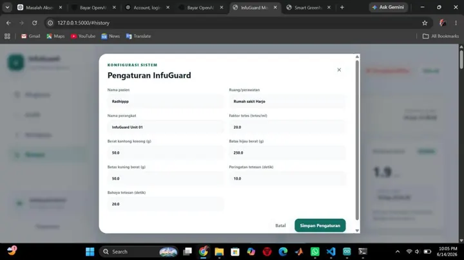The height and width of the screenshot is (260, 464).
Task: Open the Gmail bookmark
Action: [x=30, y=36]
